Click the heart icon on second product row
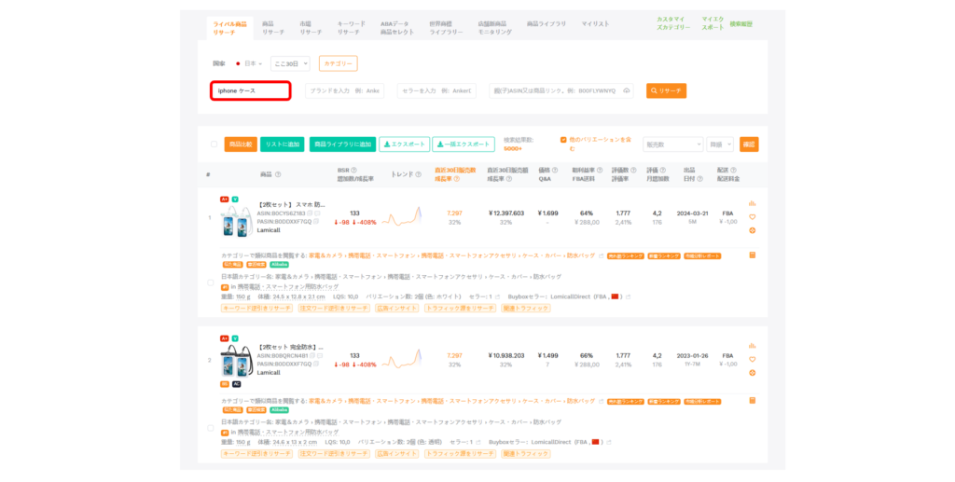This screenshot has width=955, height=482. pyautogui.click(x=752, y=359)
